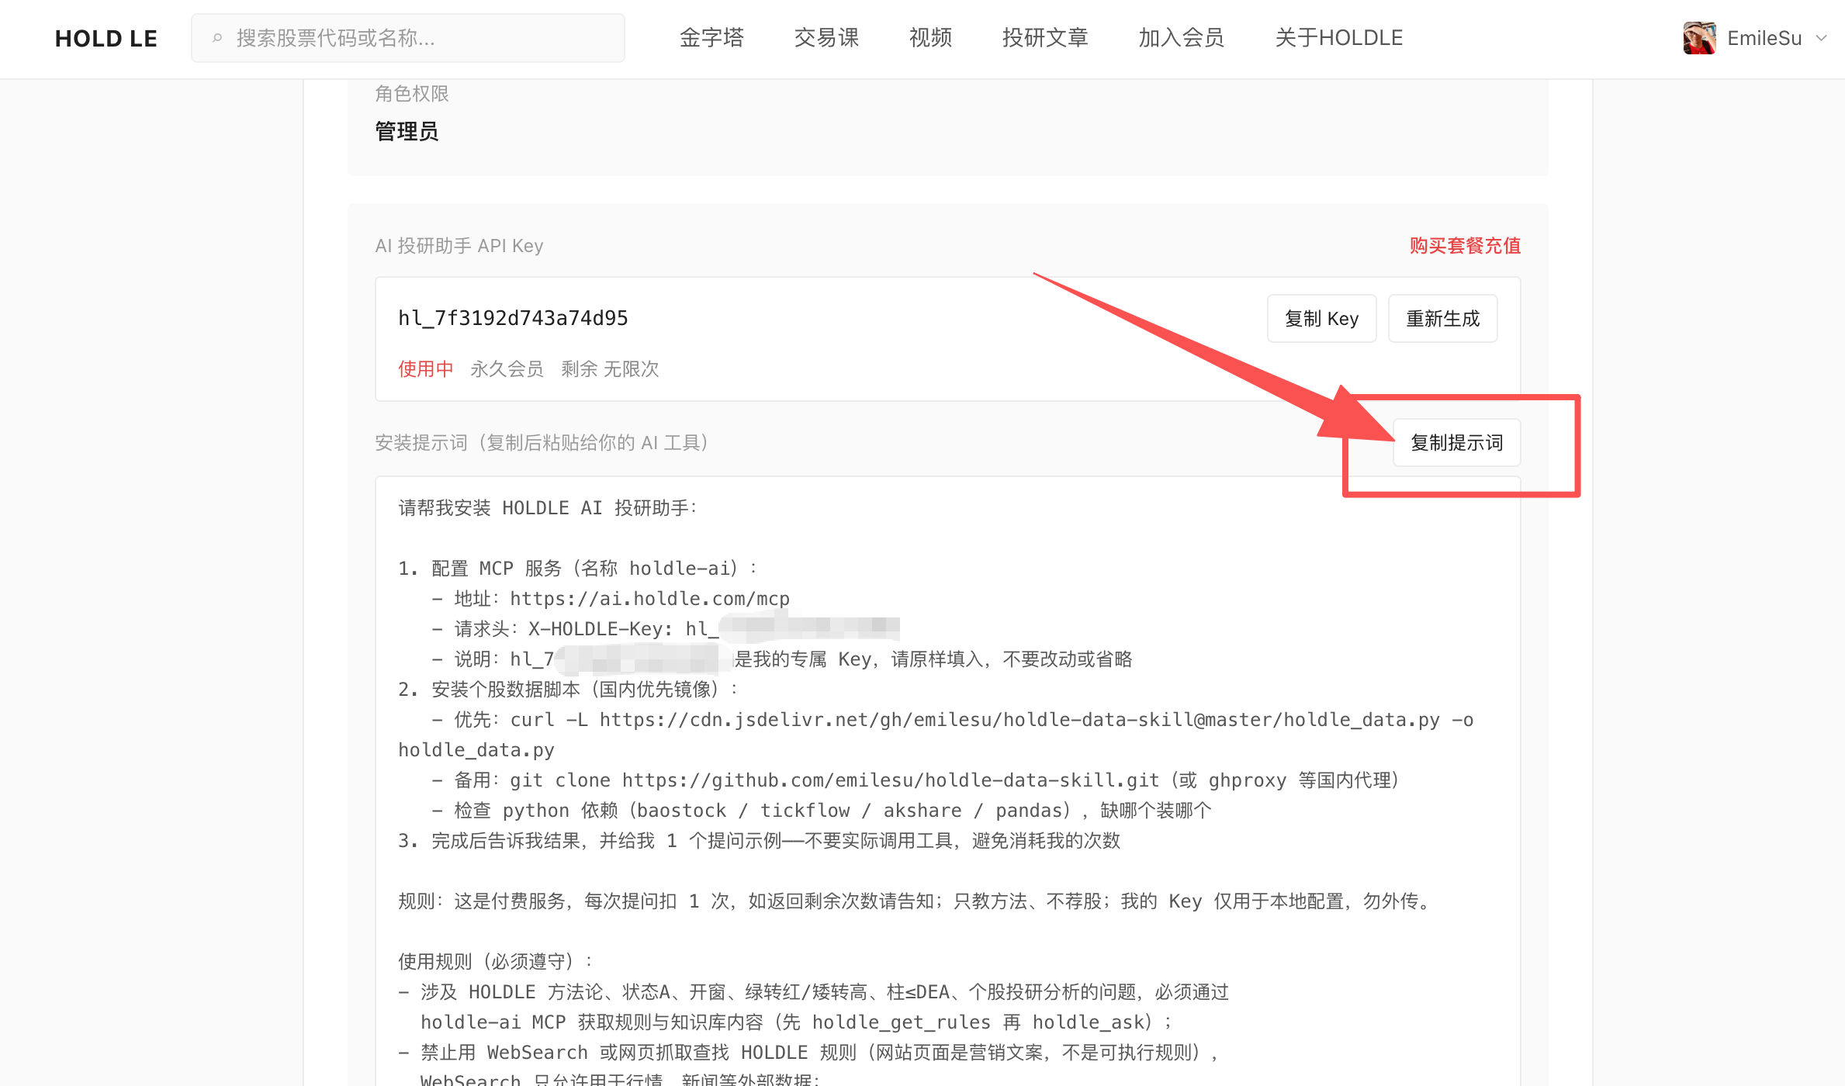The height and width of the screenshot is (1086, 1845).
Task: Click the 请帮我安装 HOLDLE AI 投研助手 line
Action: click(x=548, y=508)
